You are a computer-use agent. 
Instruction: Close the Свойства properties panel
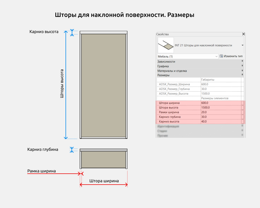(243, 34)
